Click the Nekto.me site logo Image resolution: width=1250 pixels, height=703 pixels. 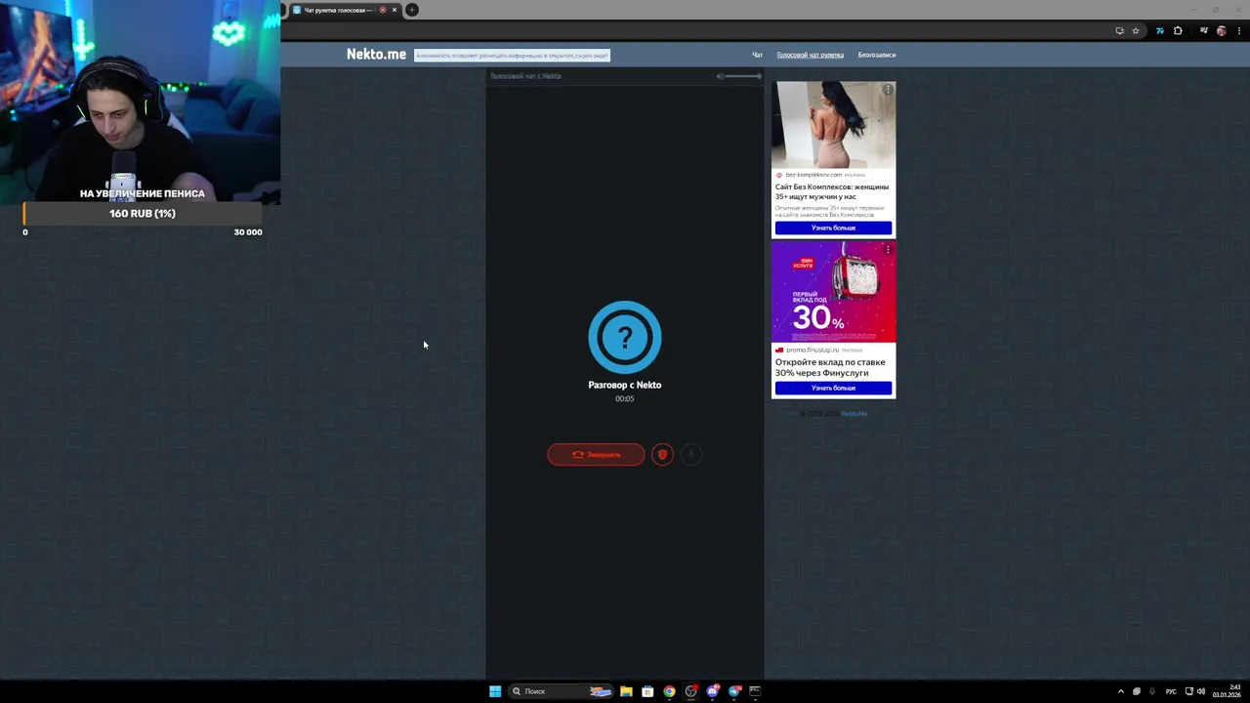pos(376,55)
